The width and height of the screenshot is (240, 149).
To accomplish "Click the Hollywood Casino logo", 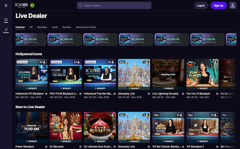I will (21, 5).
